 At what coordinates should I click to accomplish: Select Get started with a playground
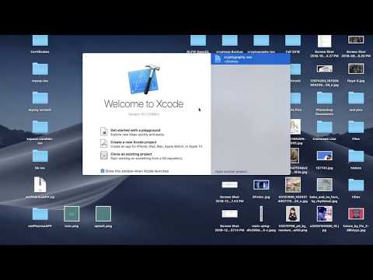(x=135, y=130)
